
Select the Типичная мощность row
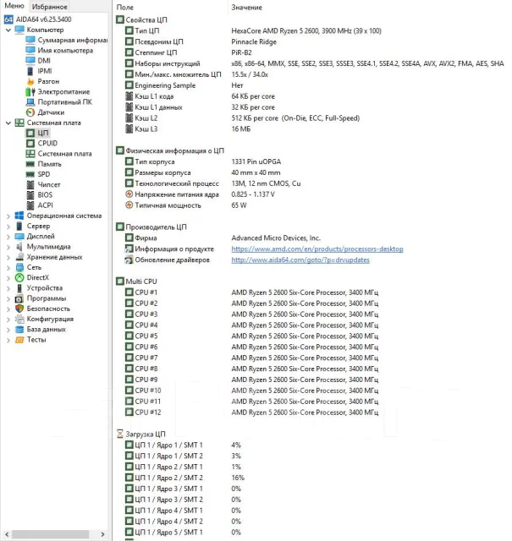186,205
